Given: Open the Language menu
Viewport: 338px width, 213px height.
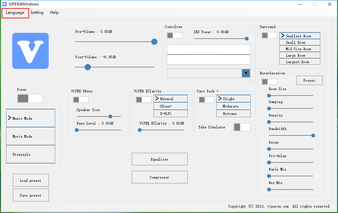Looking at the screenshot, I should 15,13.
